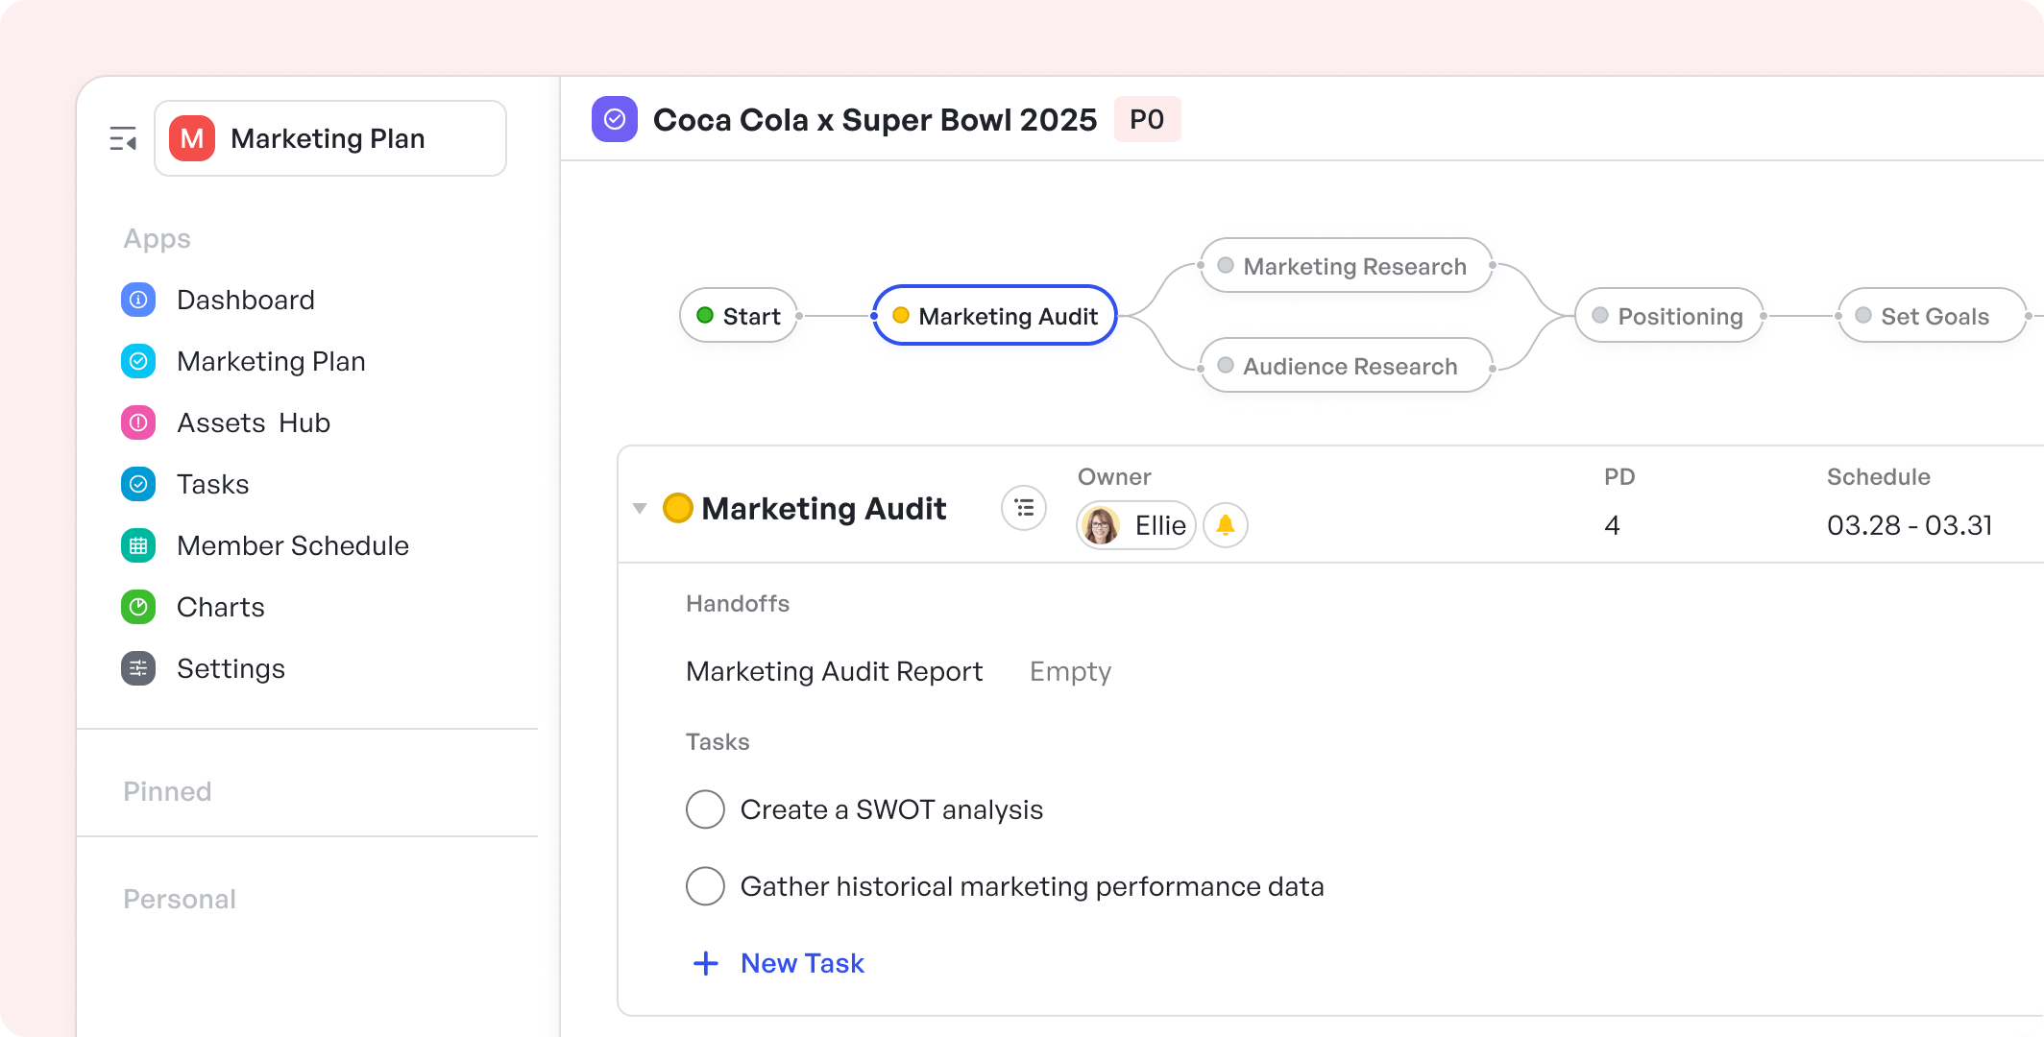2044x1037 pixels.
Task: Click the Schedule column label
Action: pos(1878,477)
